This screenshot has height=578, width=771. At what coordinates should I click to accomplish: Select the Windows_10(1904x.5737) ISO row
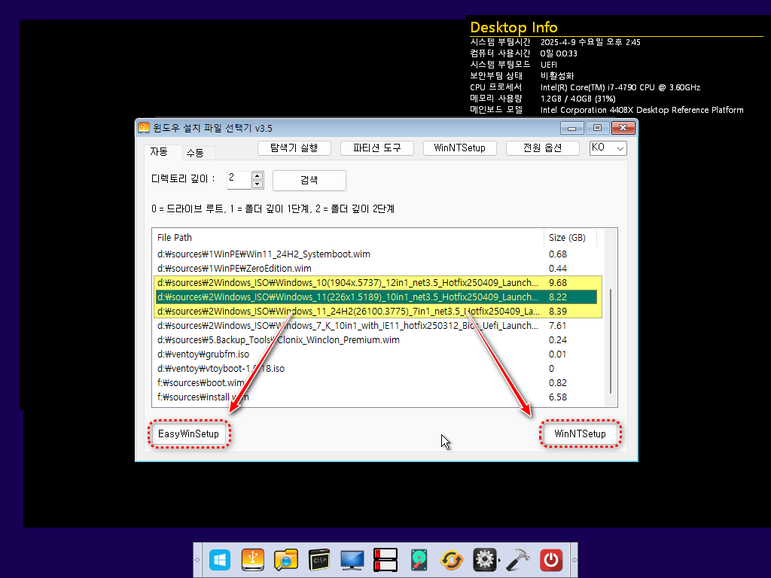[376, 283]
